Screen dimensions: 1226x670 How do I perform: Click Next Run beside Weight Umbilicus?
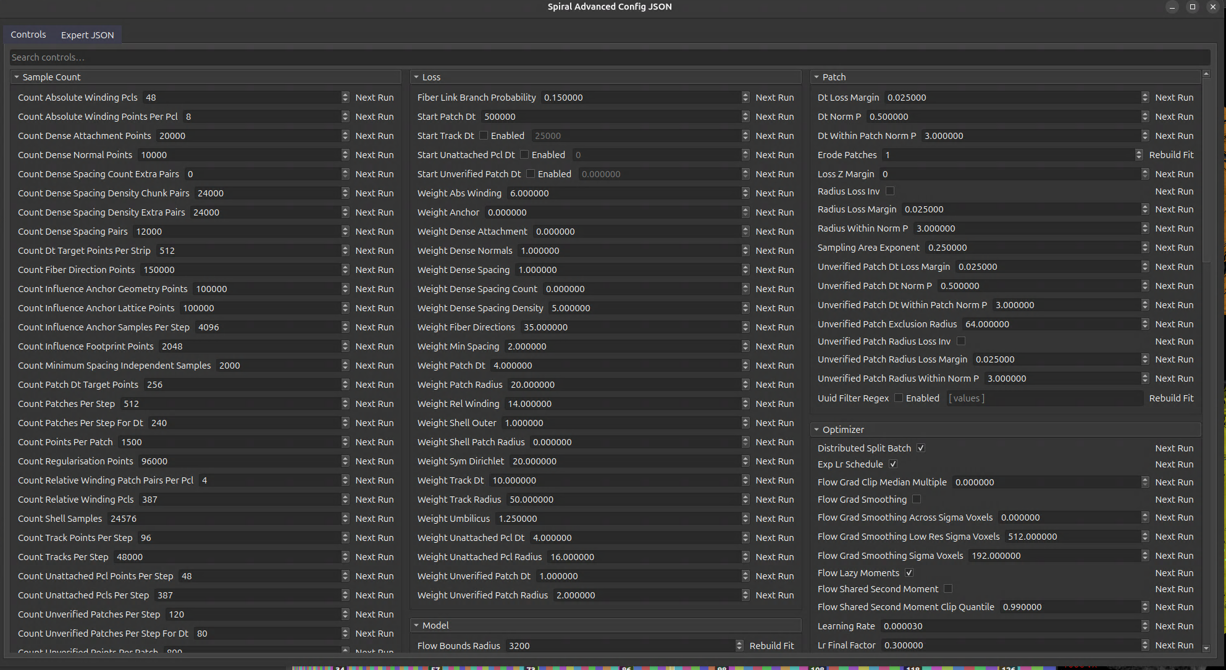[x=775, y=518]
